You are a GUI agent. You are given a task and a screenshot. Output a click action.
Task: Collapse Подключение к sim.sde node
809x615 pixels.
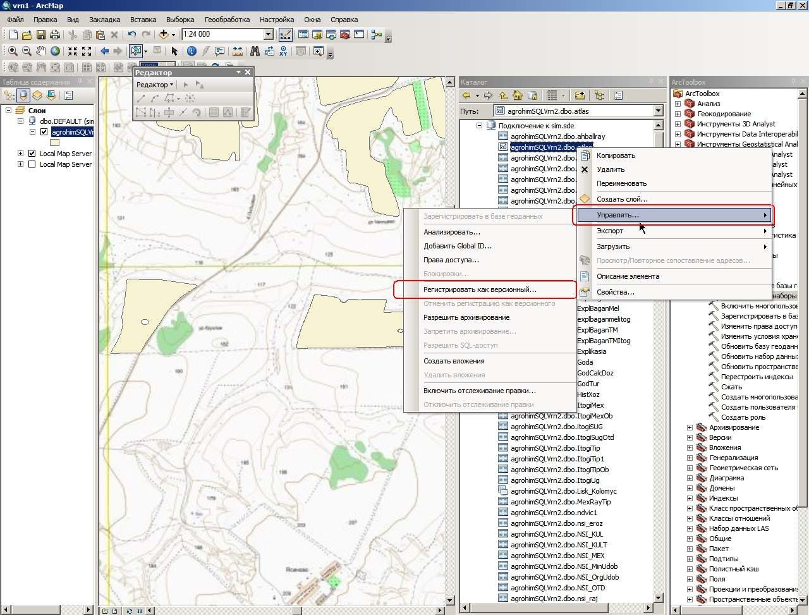pos(480,126)
